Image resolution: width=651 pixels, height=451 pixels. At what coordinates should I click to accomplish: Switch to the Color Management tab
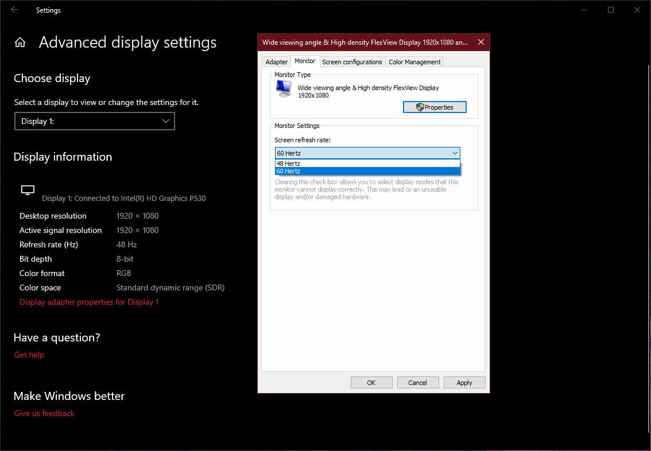pos(414,62)
